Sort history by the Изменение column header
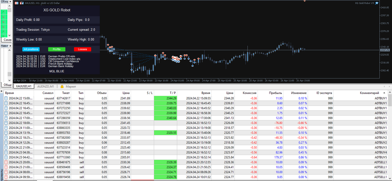 pos(296,93)
